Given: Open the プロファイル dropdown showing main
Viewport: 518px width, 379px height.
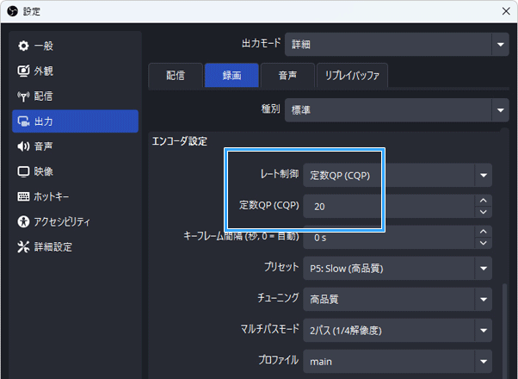Looking at the screenshot, I should [x=398, y=362].
